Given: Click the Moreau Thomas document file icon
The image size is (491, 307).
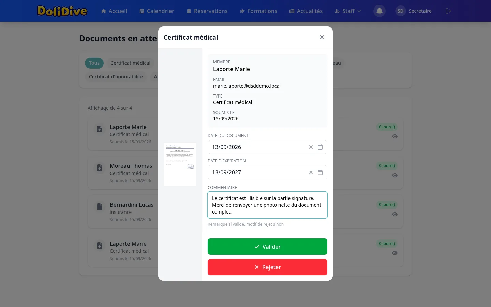Looking at the screenshot, I should click(100, 168).
